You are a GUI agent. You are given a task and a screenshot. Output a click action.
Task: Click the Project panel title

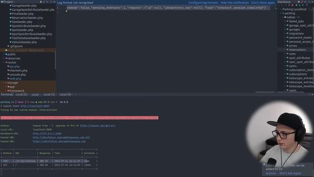pos(8,2)
